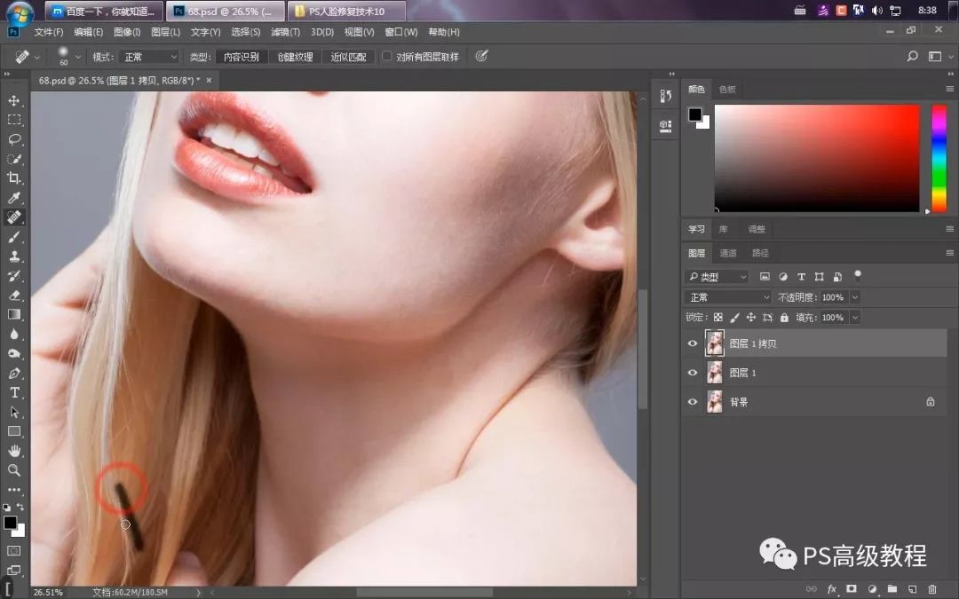Choose the 内容识别 type button
This screenshot has width=959, height=599.
tap(241, 57)
